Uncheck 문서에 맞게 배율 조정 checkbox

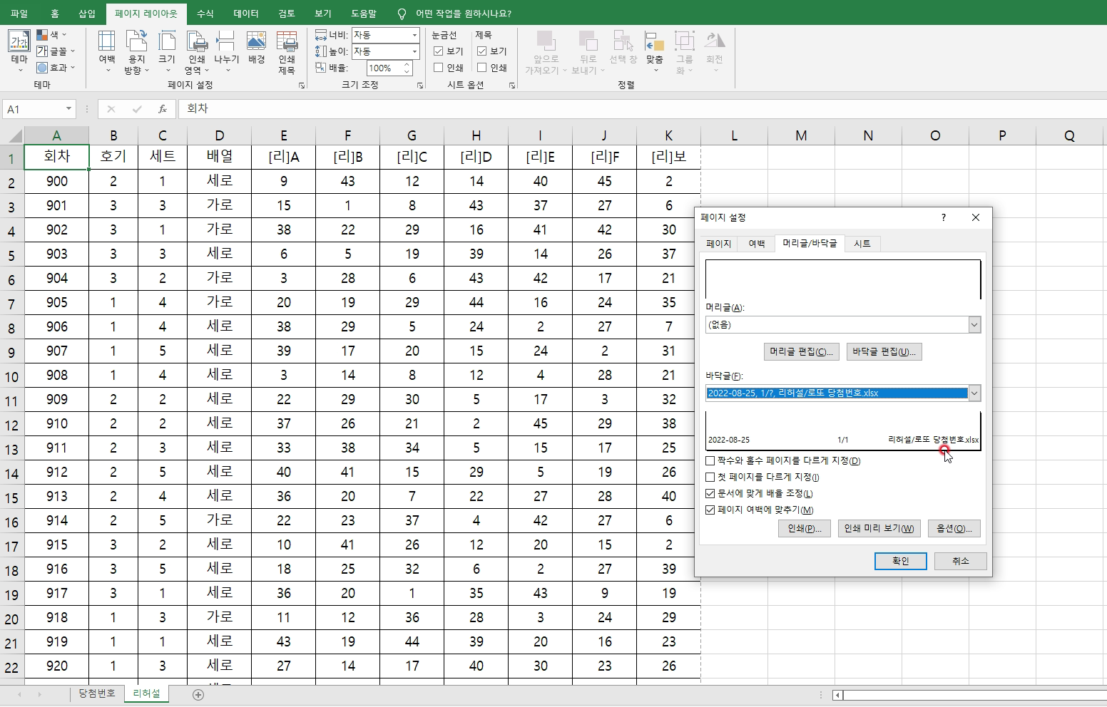(710, 494)
